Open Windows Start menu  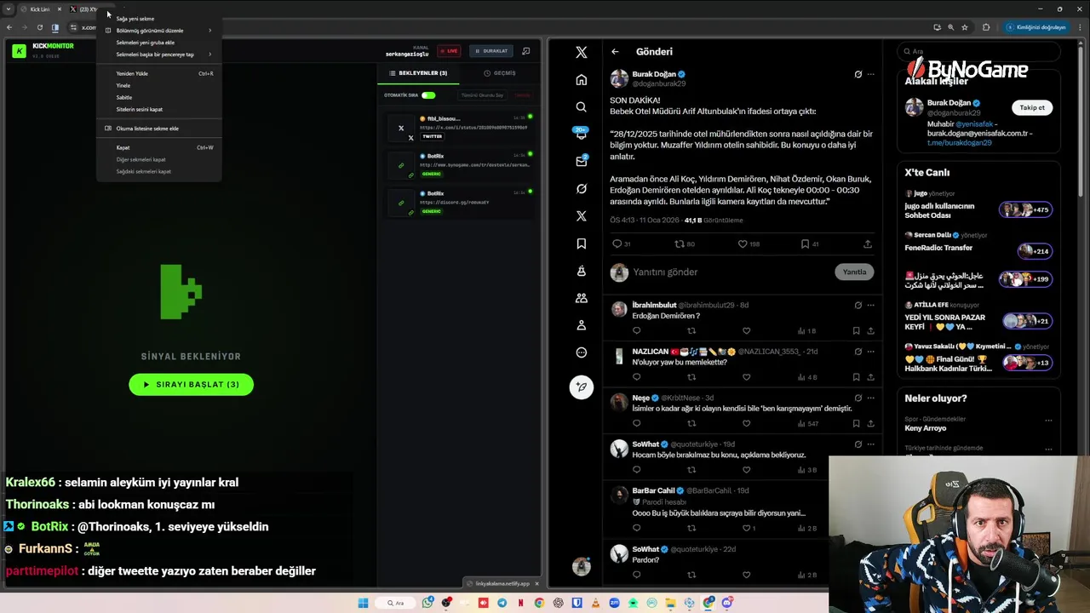(363, 603)
